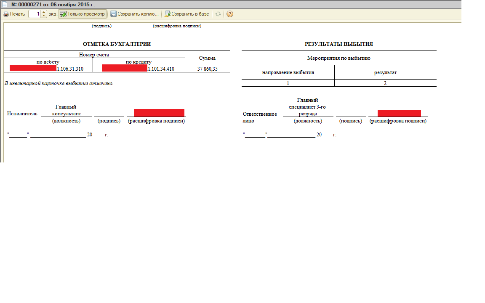Decrease copies with the down spinner arrow

point(44,16)
